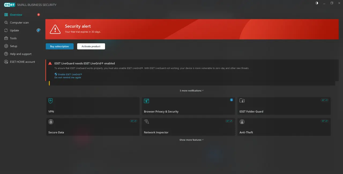343x174 pixels.
Task: Click the Browser Privacy info badge
Action: tap(232, 100)
